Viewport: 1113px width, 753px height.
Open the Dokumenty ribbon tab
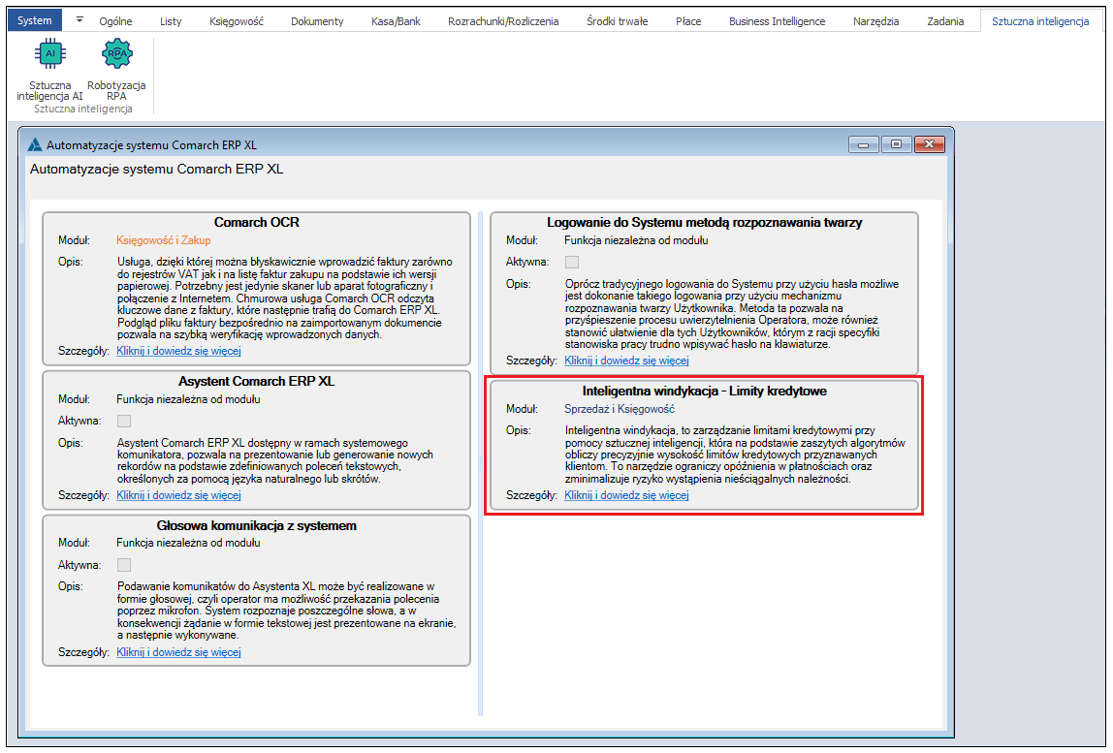(317, 21)
